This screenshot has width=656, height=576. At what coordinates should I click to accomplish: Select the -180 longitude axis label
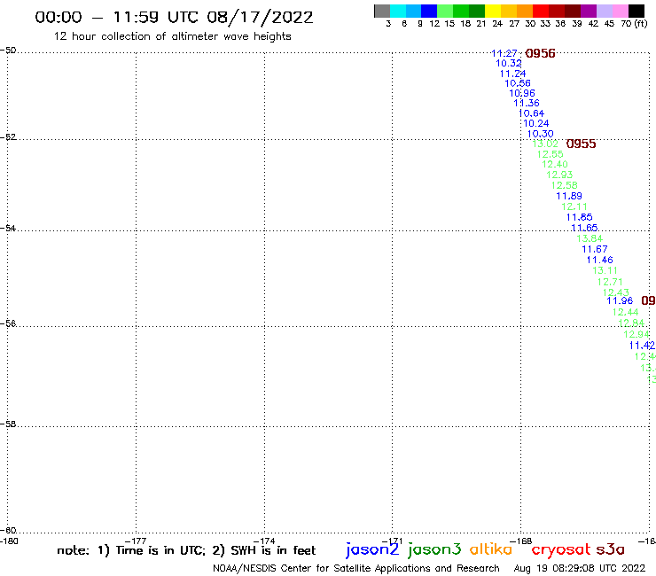(9, 541)
